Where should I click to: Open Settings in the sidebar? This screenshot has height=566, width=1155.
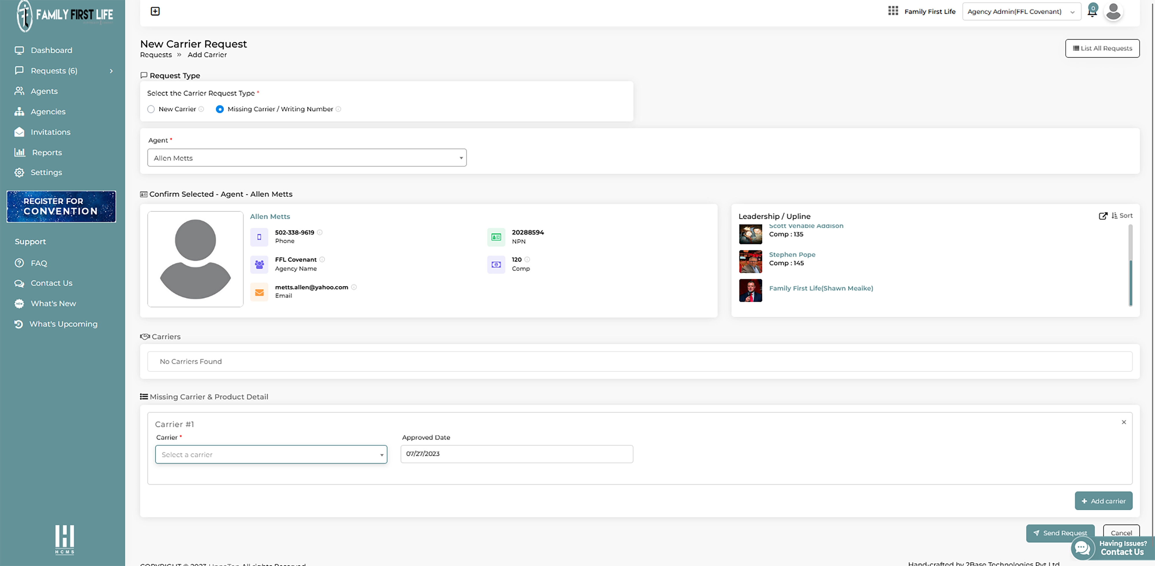click(46, 173)
